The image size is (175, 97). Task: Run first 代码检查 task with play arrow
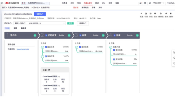(68, 51)
